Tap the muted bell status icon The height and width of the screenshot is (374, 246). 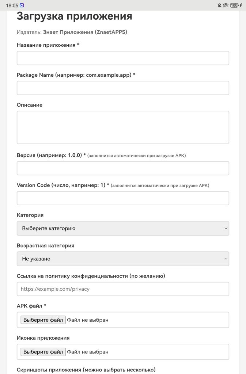pos(219,5)
